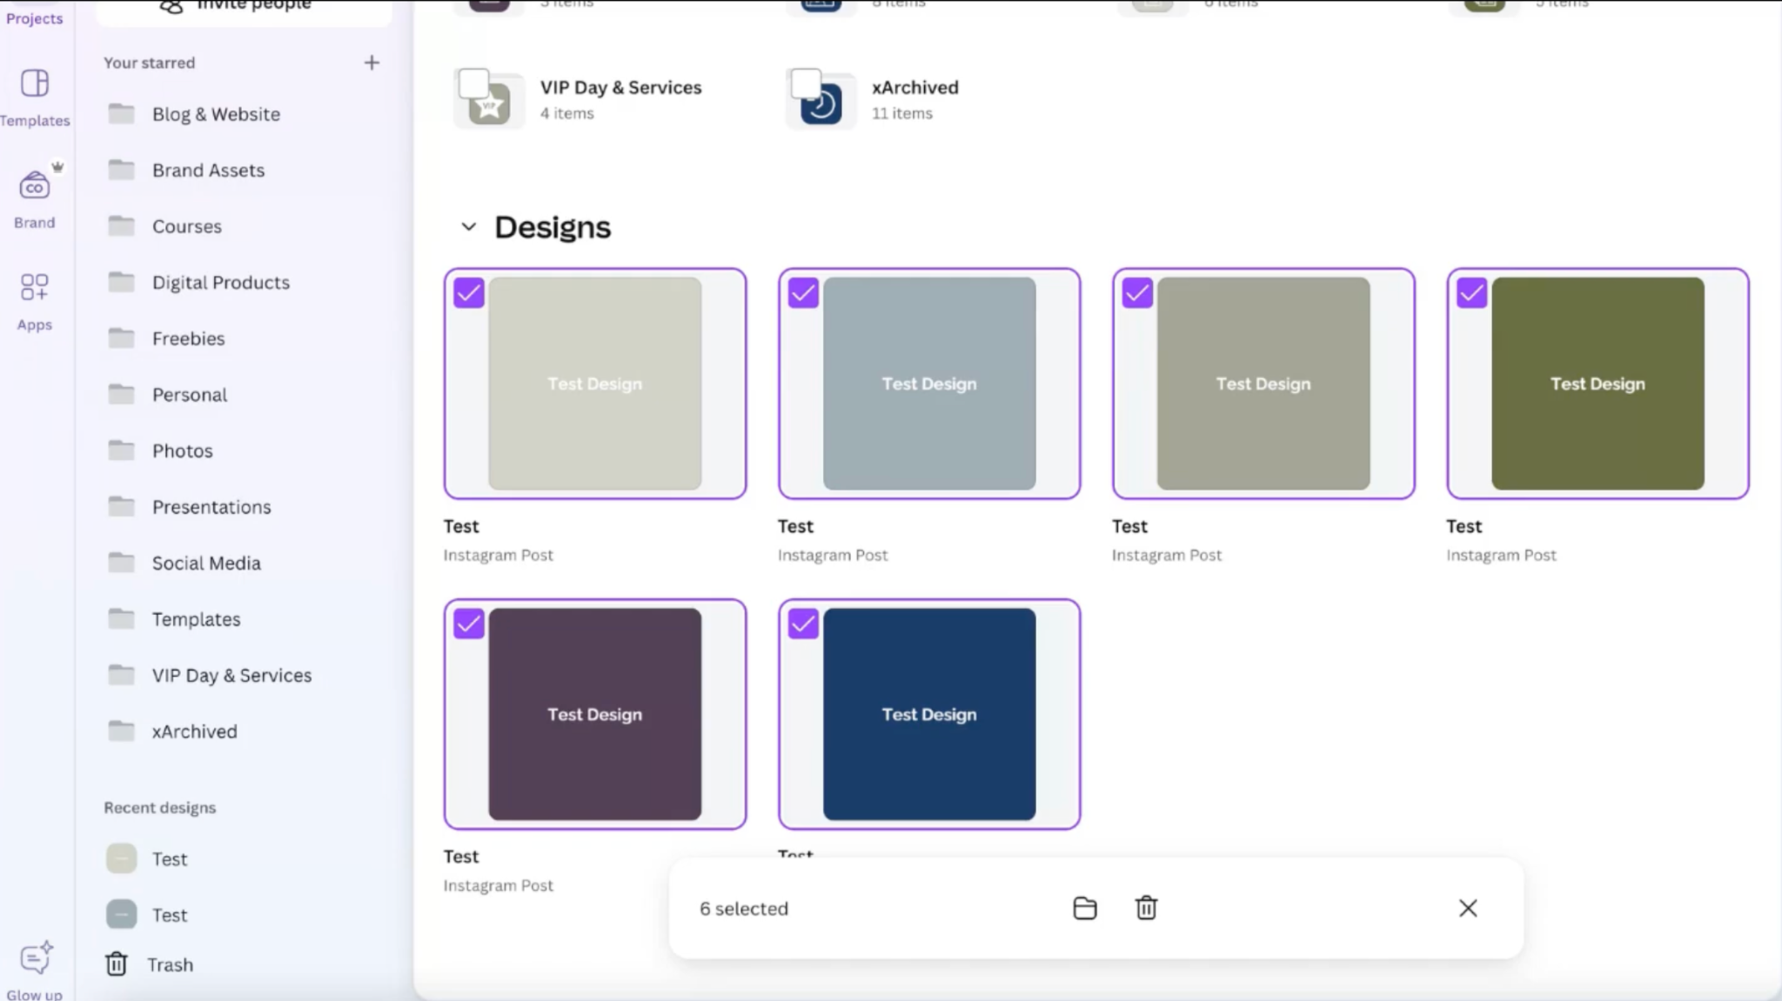1782x1001 pixels.
Task: Click the Projects label in left rail
Action: point(35,18)
